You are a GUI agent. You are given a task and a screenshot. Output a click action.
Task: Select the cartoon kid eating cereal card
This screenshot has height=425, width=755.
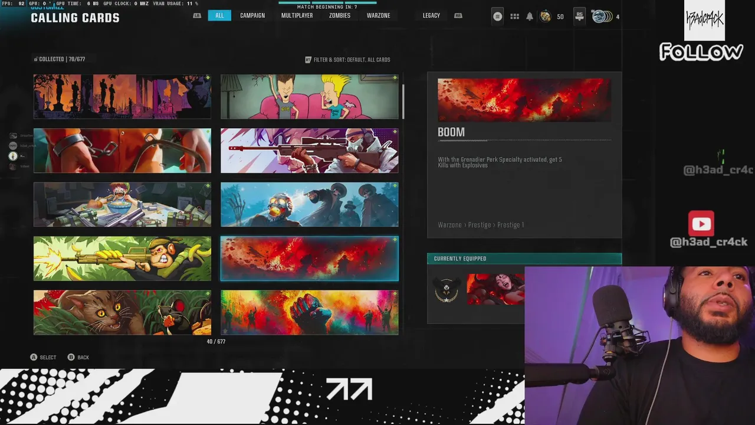point(122,204)
